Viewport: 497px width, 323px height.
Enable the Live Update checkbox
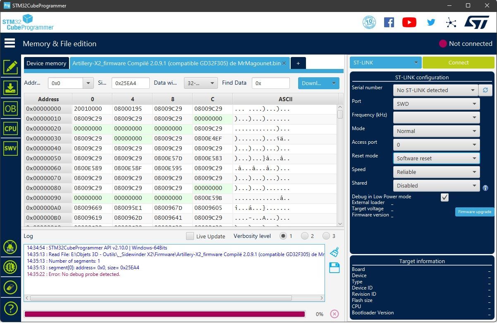190,236
